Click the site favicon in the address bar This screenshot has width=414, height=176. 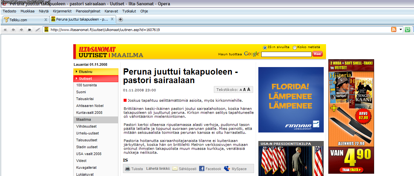[x=46, y=29]
